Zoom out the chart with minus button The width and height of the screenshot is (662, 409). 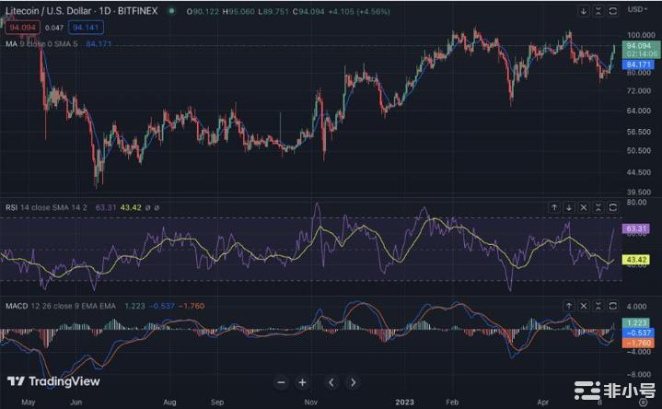[282, 382]
